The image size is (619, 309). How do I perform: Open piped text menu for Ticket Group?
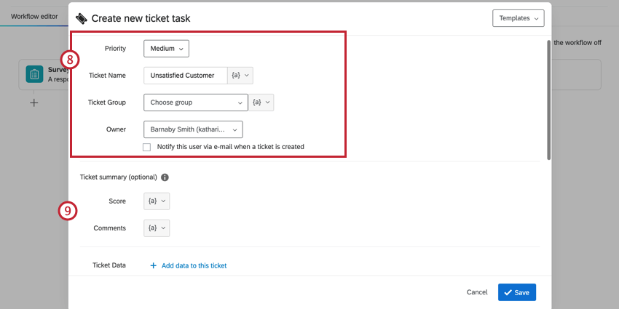tap(261, 103)
